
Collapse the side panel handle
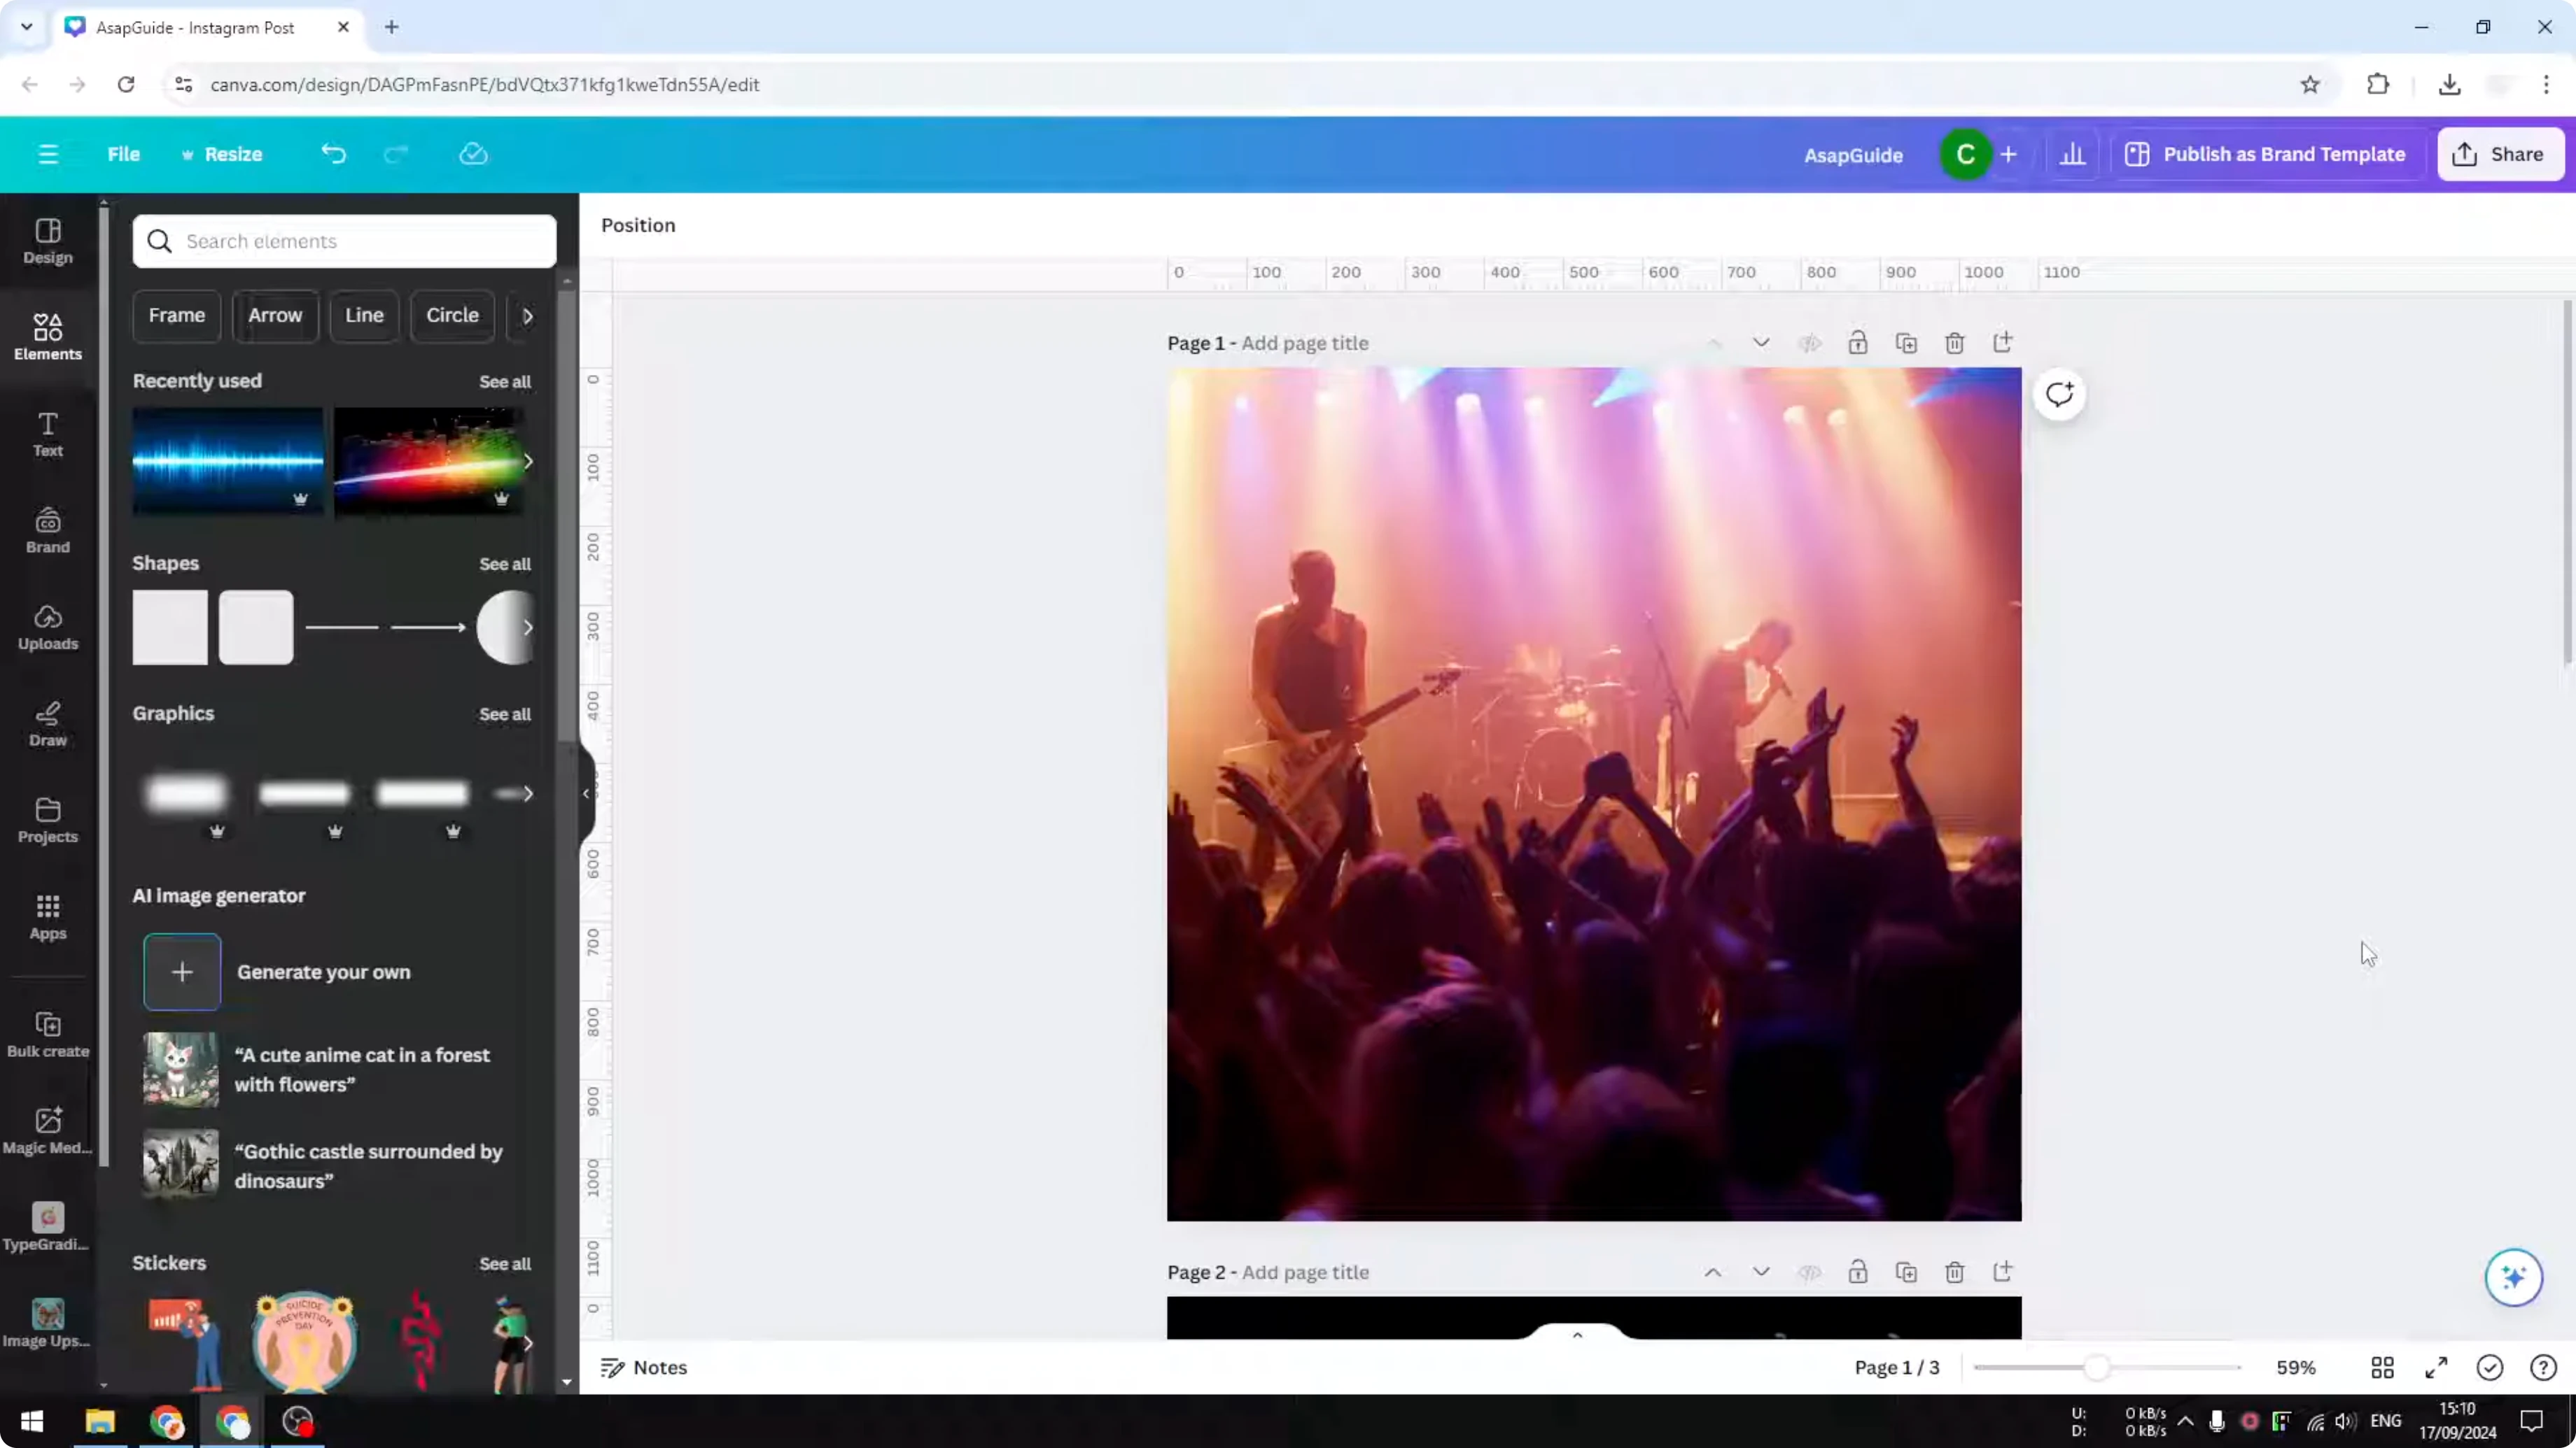[586, 793]
